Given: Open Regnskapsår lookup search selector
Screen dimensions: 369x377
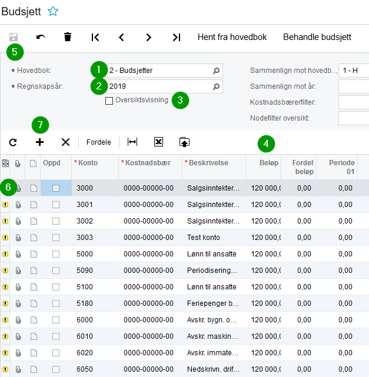Looking at the screenshot, I should tap(216, 87).
